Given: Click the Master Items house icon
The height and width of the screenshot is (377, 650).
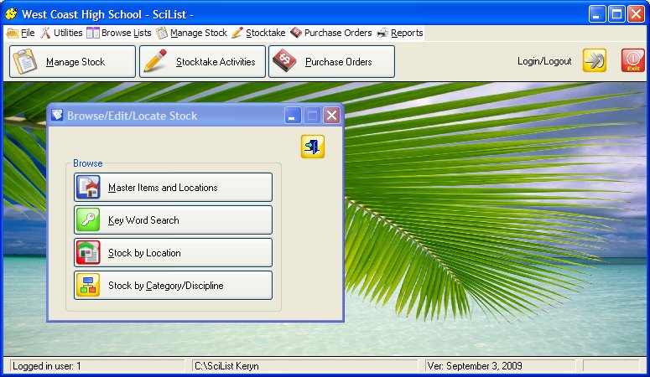Looking at the screenshot, I should pos(89,187).
